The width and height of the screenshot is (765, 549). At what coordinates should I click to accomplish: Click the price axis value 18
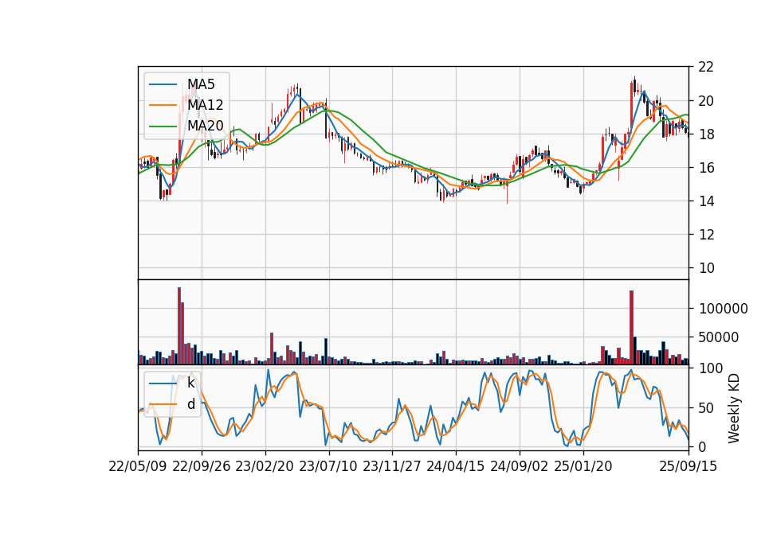pyautogui.click(x=706, y=134)
